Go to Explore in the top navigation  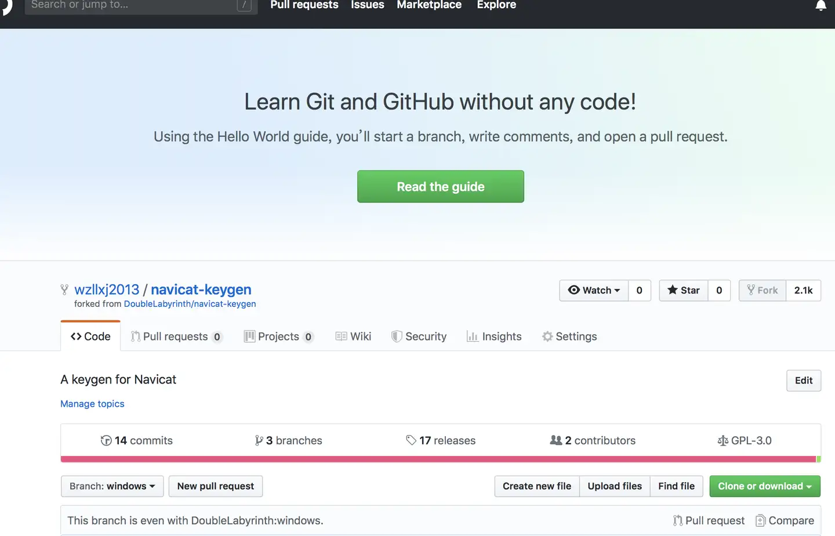pos(496,5)
